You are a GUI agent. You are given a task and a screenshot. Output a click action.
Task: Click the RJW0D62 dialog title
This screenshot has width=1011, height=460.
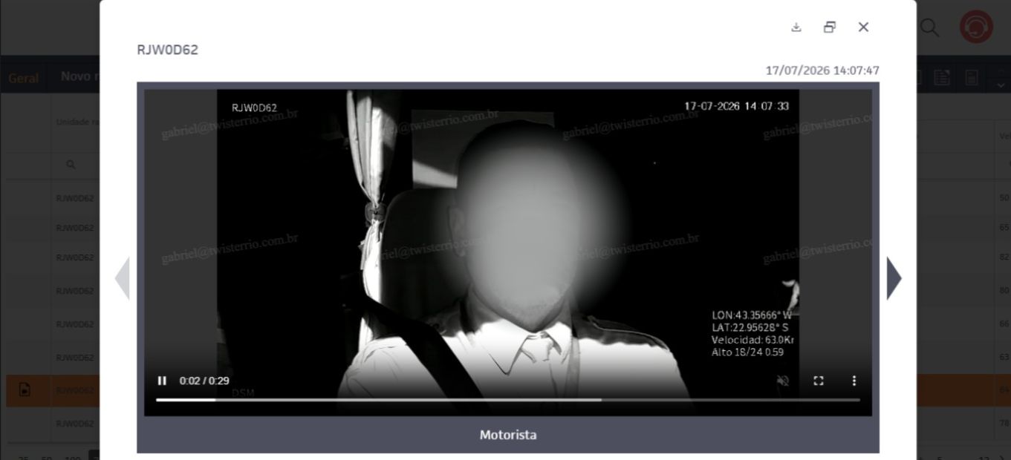pyautogui.click(x=167, y=50)
